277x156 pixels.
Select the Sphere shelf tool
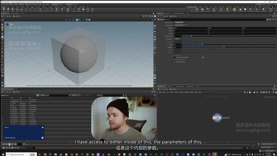8,10
